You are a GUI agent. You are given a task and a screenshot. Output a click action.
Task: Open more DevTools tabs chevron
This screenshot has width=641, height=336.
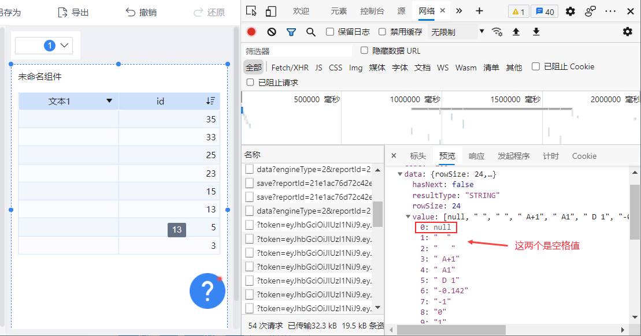[x=459, y=11]
